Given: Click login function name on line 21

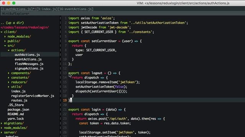Looking at the screenshot, I should tap(96, 110).
